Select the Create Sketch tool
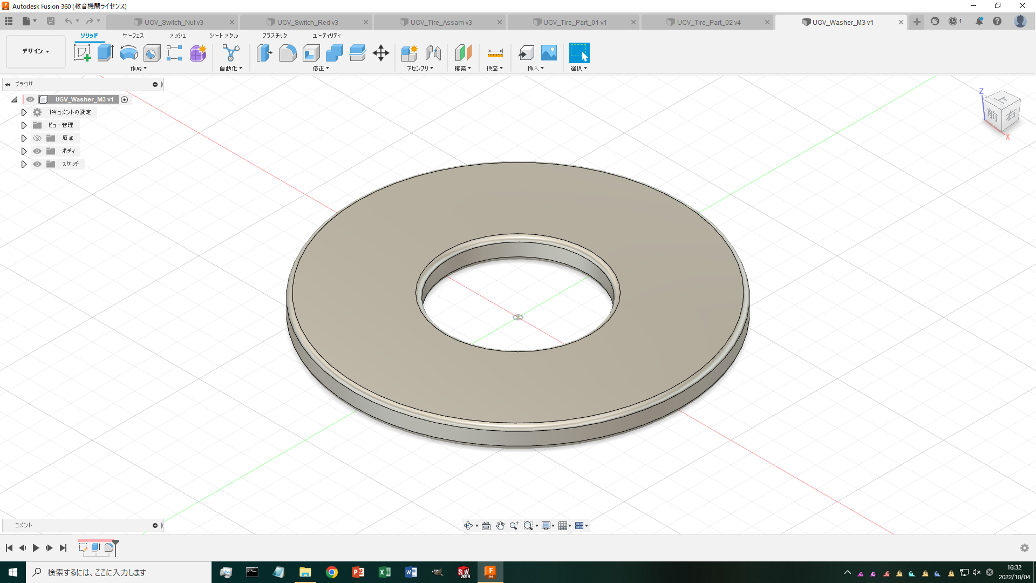Image resolution: width=1036 pixels, height=583 pixels. [82, 53]
